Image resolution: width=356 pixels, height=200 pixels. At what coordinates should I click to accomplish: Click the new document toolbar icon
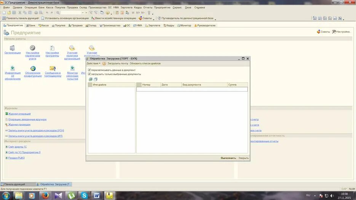(x=4, y=13)
